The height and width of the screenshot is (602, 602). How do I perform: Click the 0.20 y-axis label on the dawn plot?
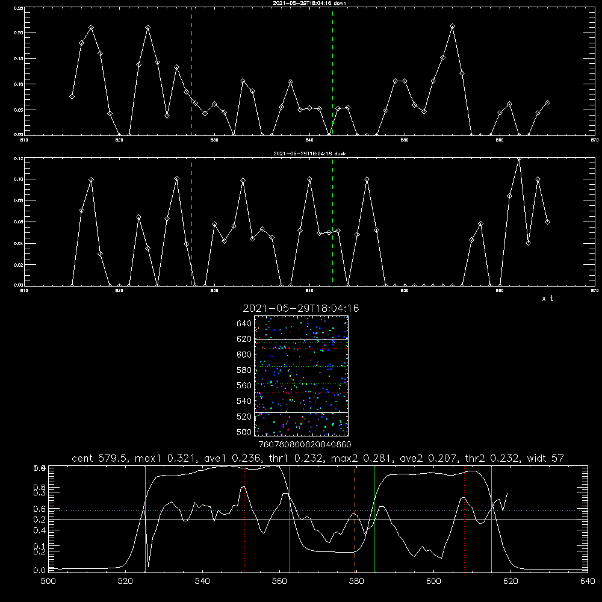pos(19,33)
